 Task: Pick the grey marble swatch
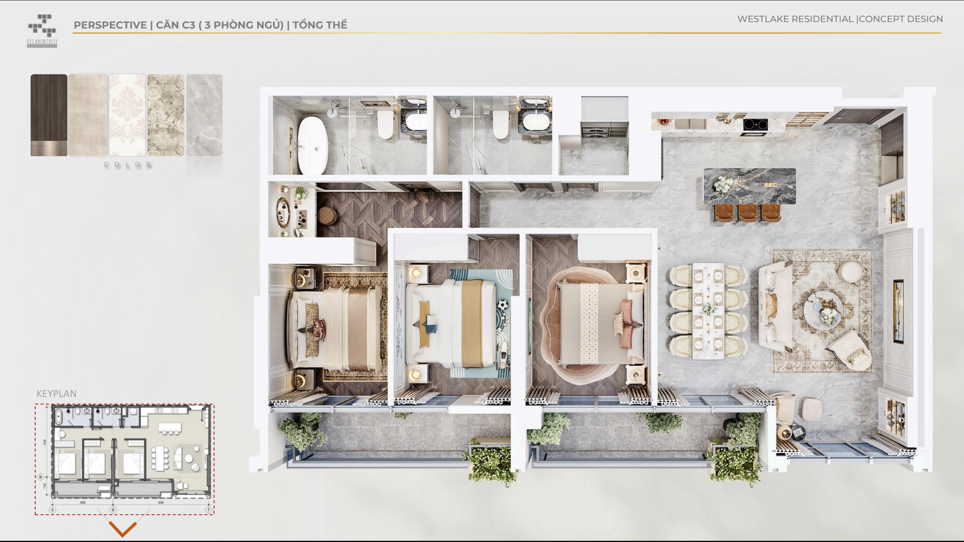tap(204, 115)
